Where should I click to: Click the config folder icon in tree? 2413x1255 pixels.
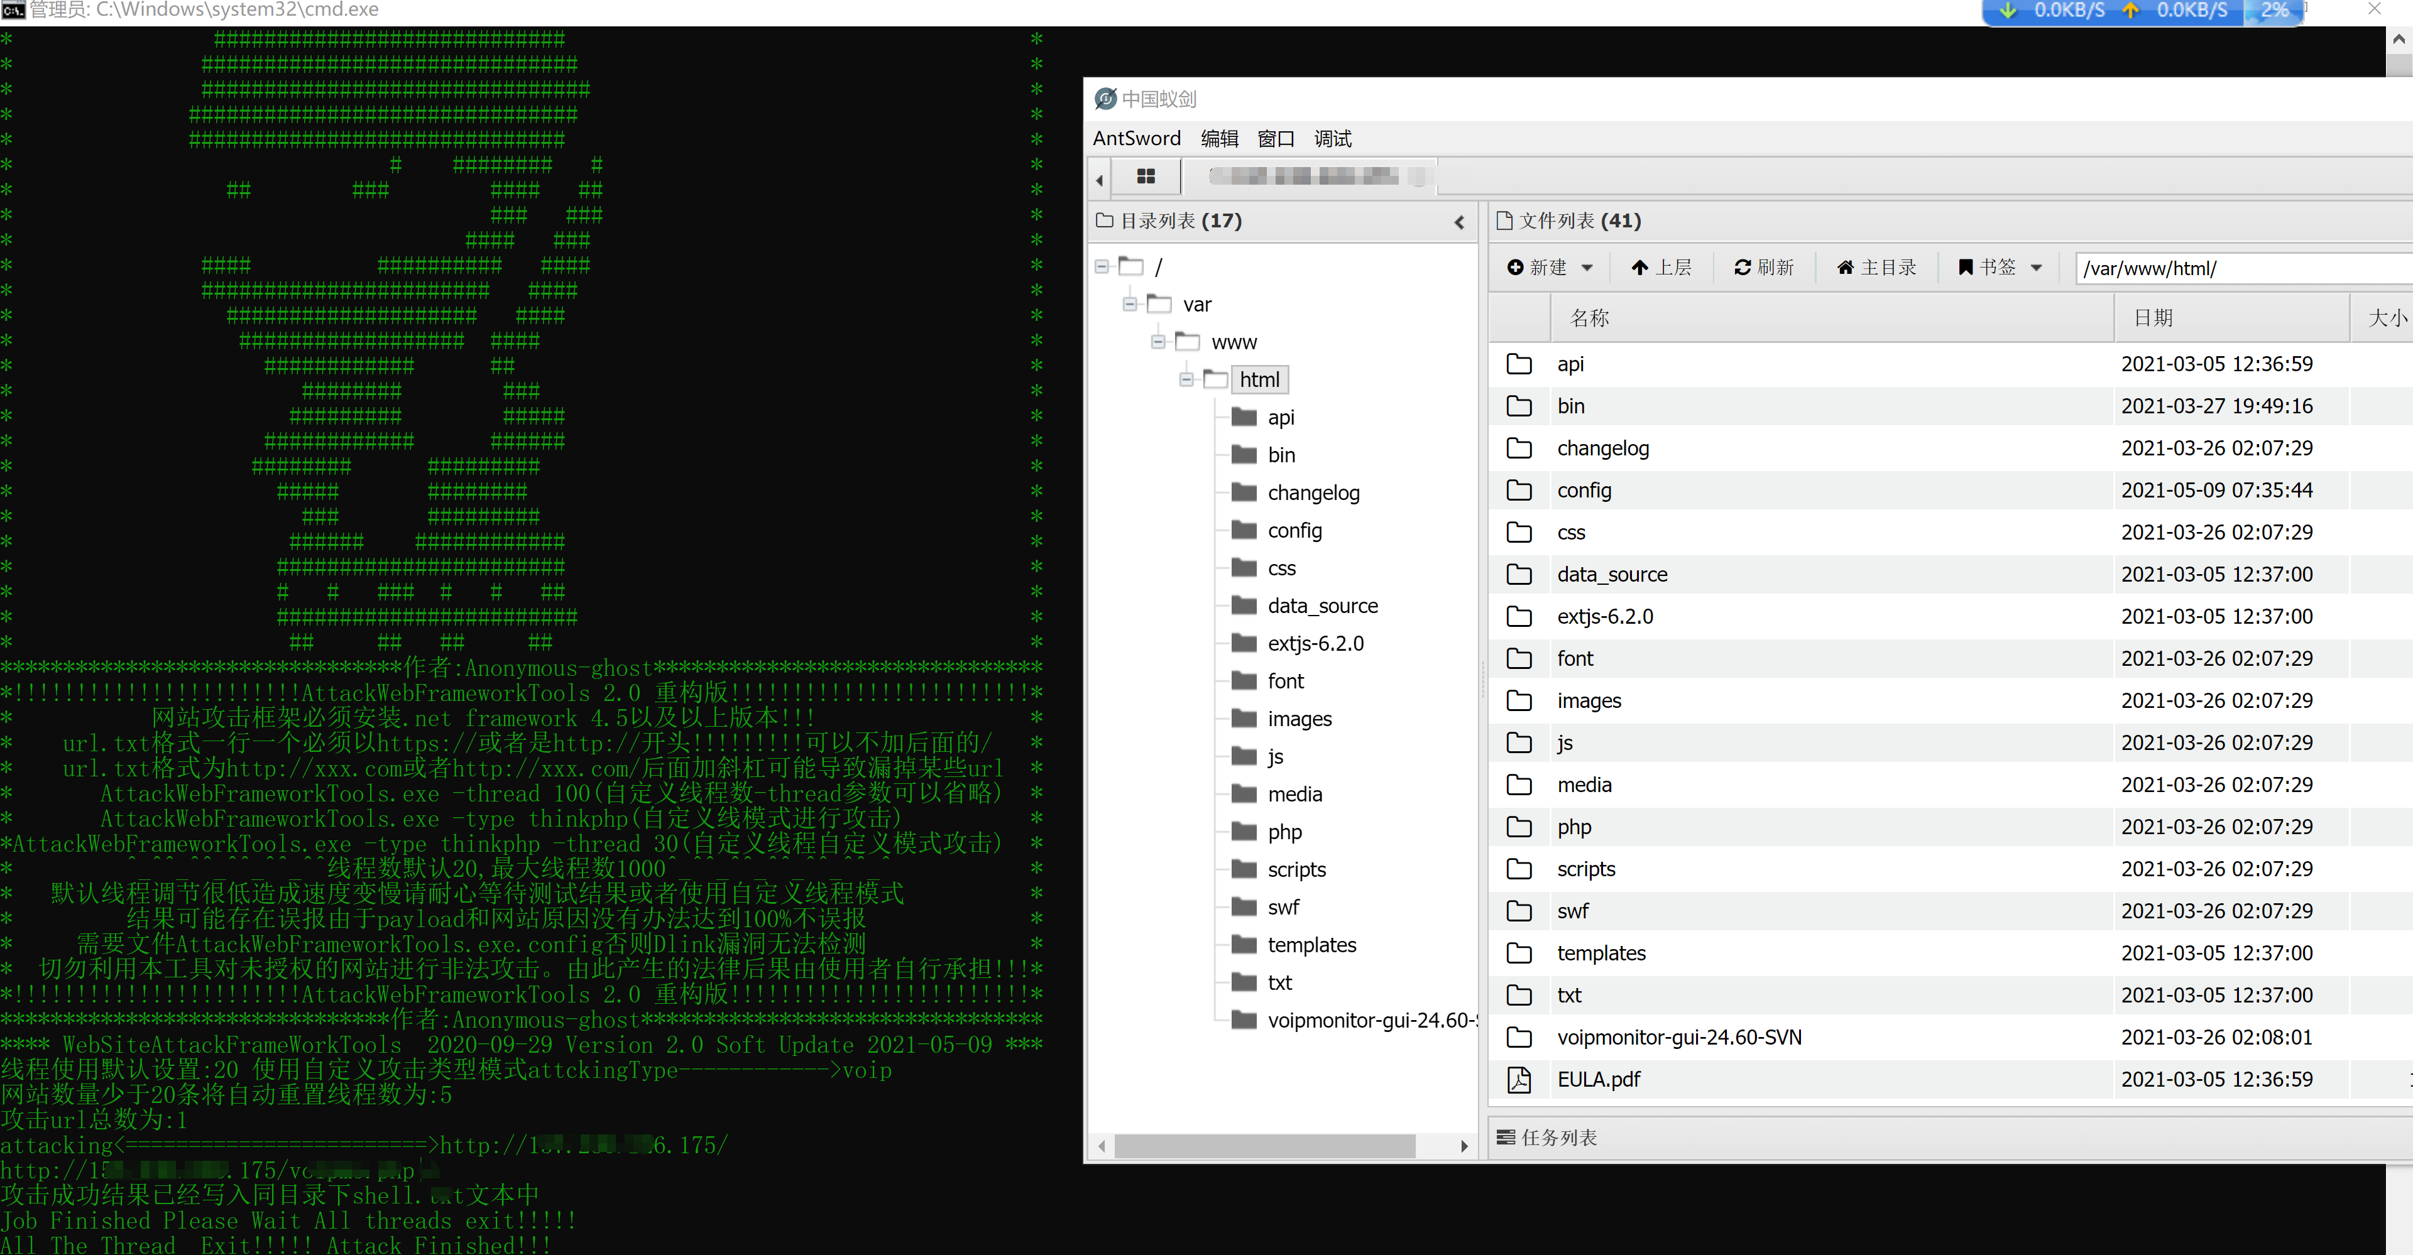[1244, 530]
